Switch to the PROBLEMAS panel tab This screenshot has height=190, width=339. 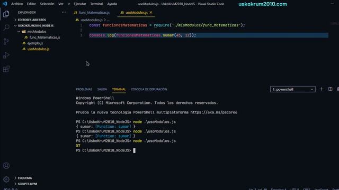click(x=84, y=89)
